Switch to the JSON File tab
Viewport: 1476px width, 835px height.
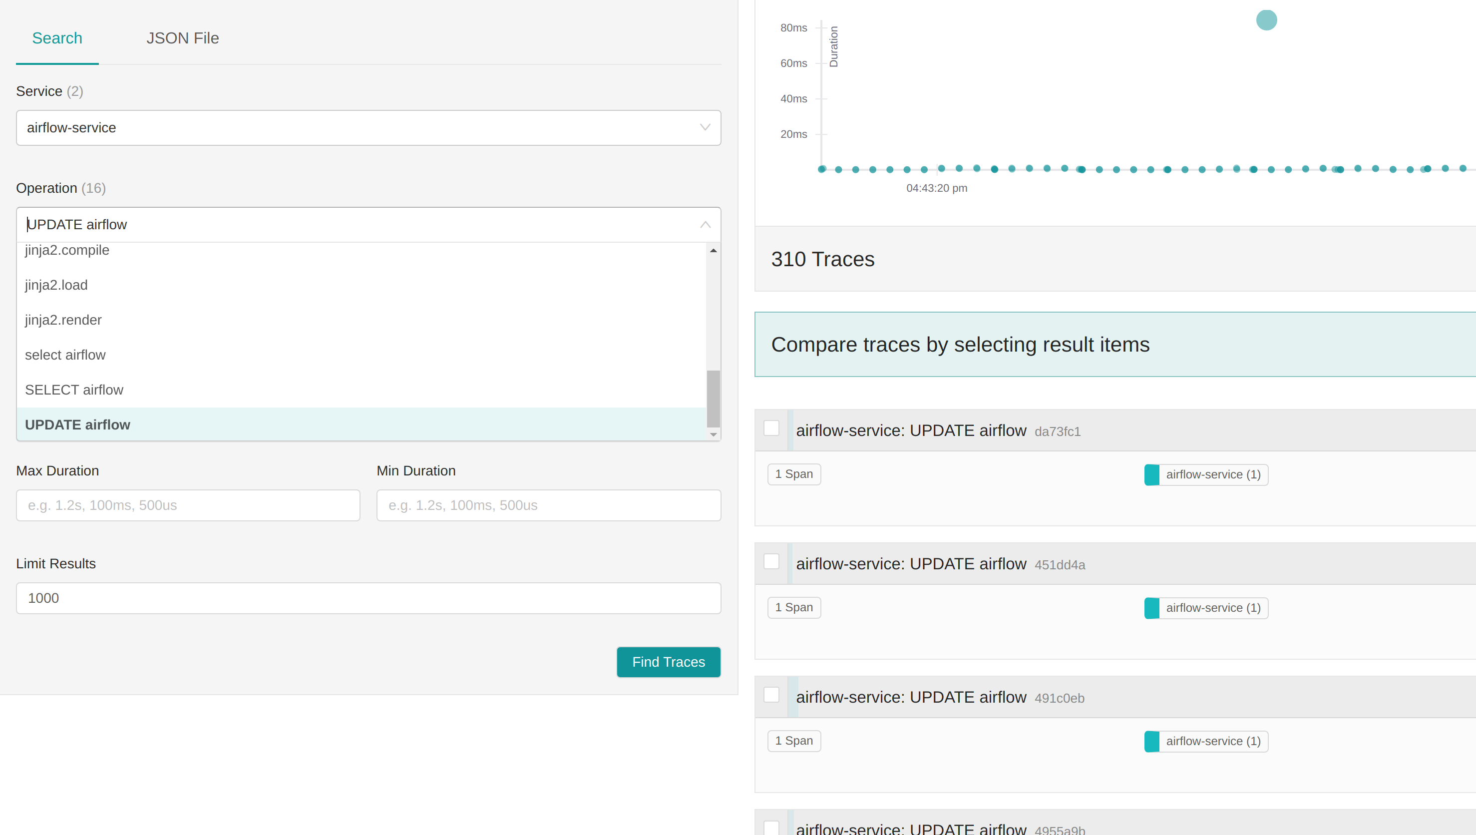click(x=182, y=38)
